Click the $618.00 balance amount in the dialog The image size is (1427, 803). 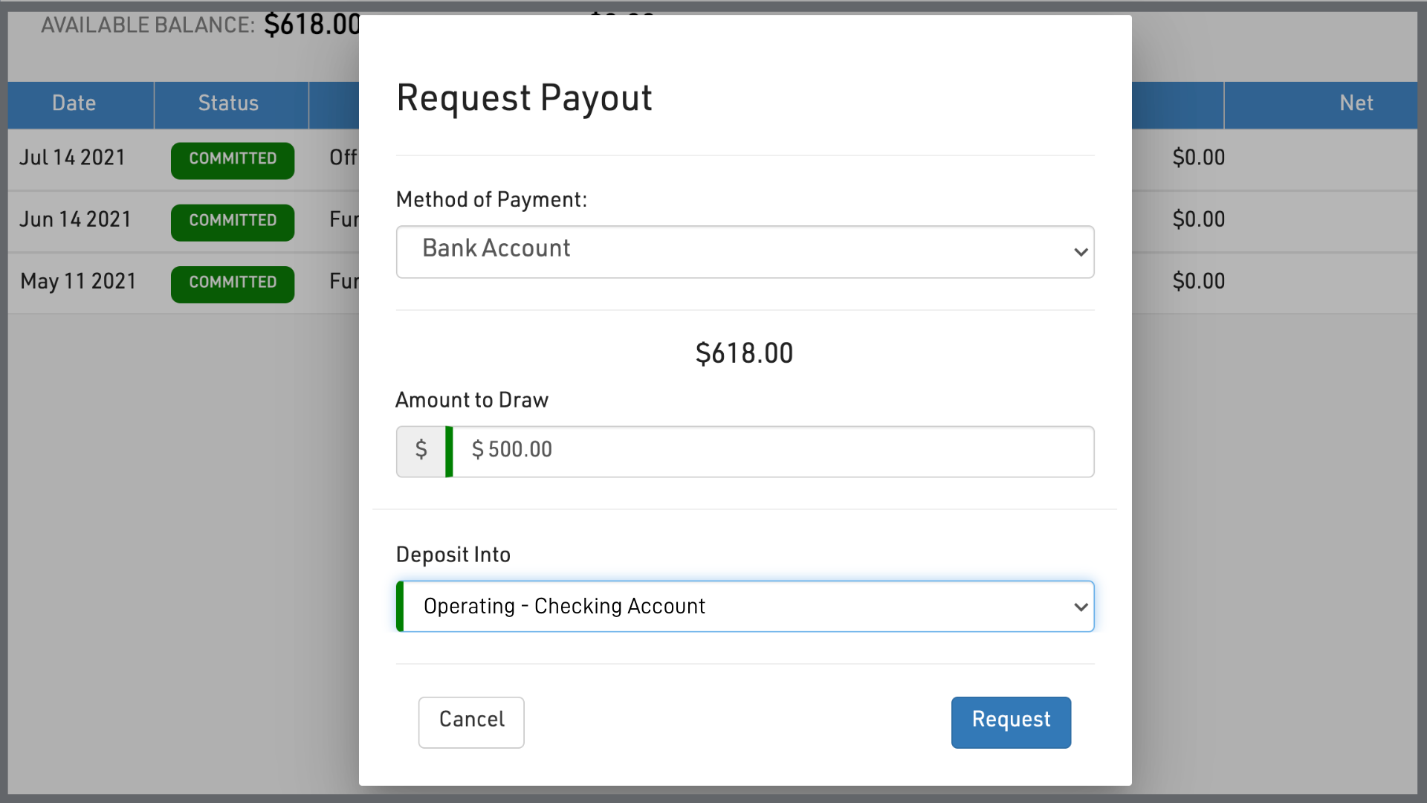click(744, 353)
